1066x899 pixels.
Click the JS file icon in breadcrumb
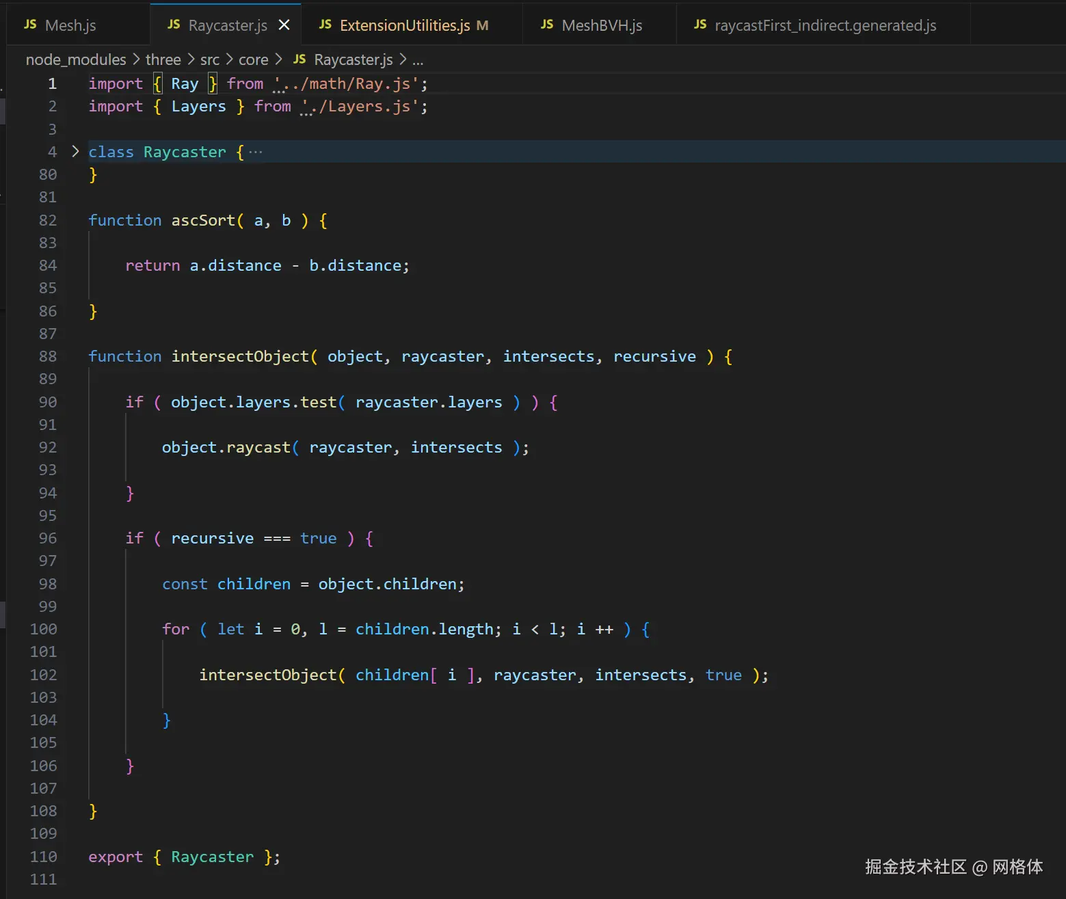click(x=299, y=59)
